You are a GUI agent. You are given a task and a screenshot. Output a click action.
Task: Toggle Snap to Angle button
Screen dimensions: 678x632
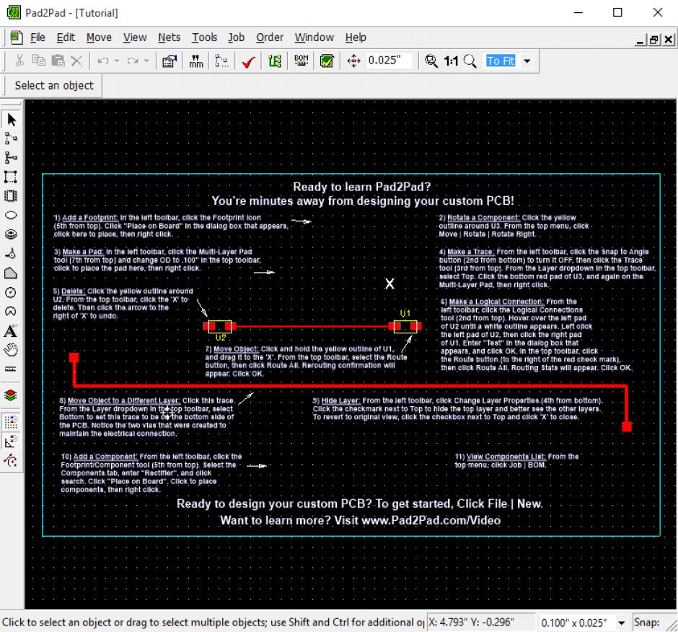pyautogui.click(x=12, y=442)
